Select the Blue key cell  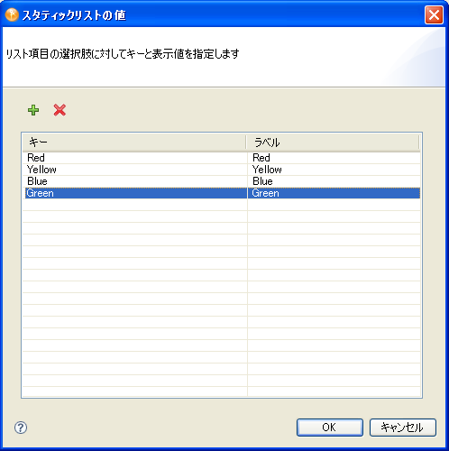[135, 181]
